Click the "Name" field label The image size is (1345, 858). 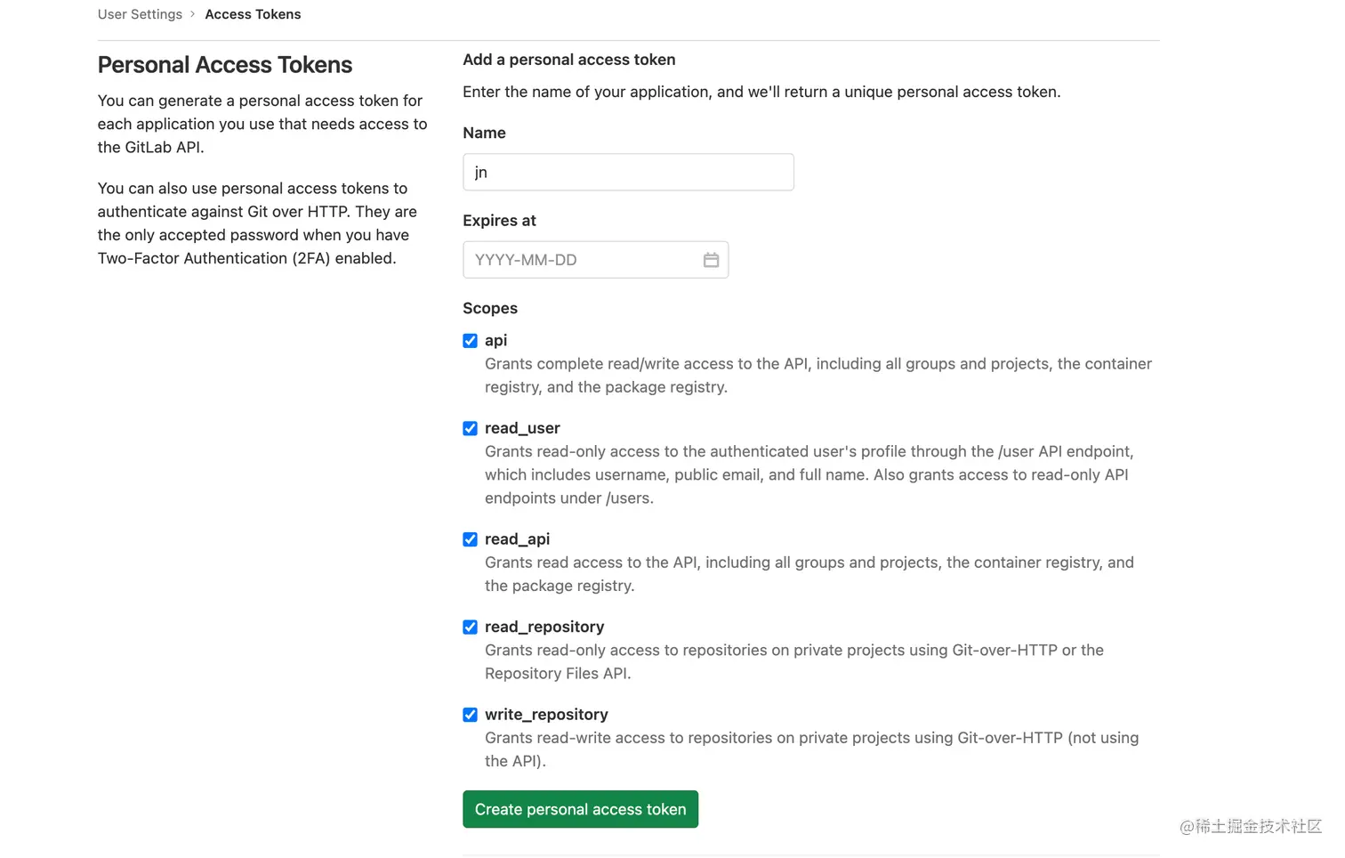(484, 133)
